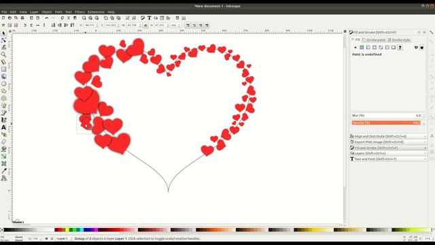The image size is (435, 245).
Task: Click the New document icon
Action: pyautogui.click(x=3, y=18)
